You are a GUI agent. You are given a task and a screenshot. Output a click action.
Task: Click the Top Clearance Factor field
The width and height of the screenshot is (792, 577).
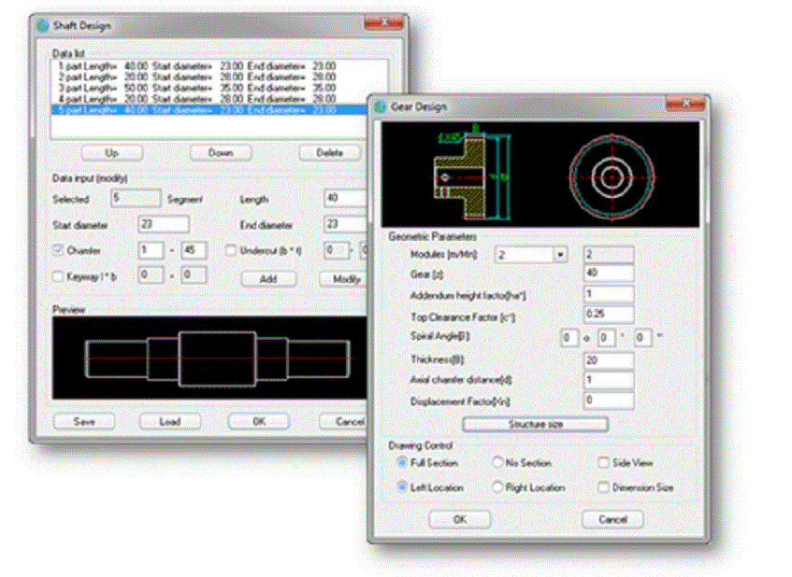click(x=609, y=315)
